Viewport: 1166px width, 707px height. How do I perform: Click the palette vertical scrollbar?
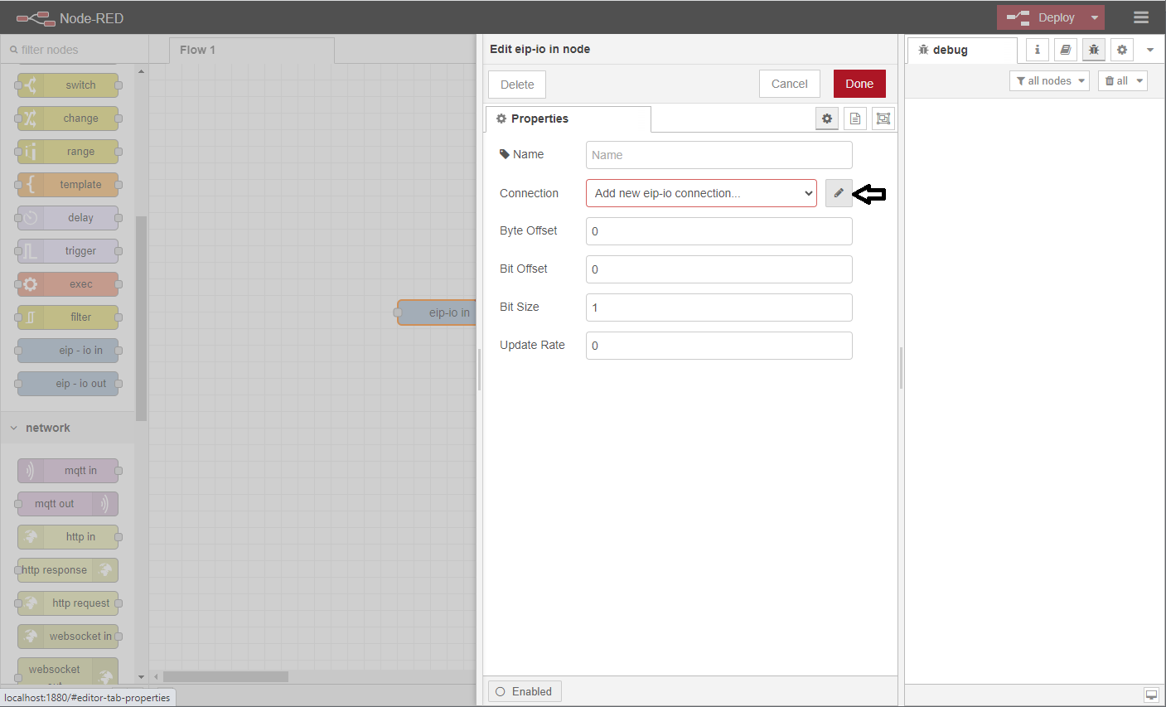[141, 318]
